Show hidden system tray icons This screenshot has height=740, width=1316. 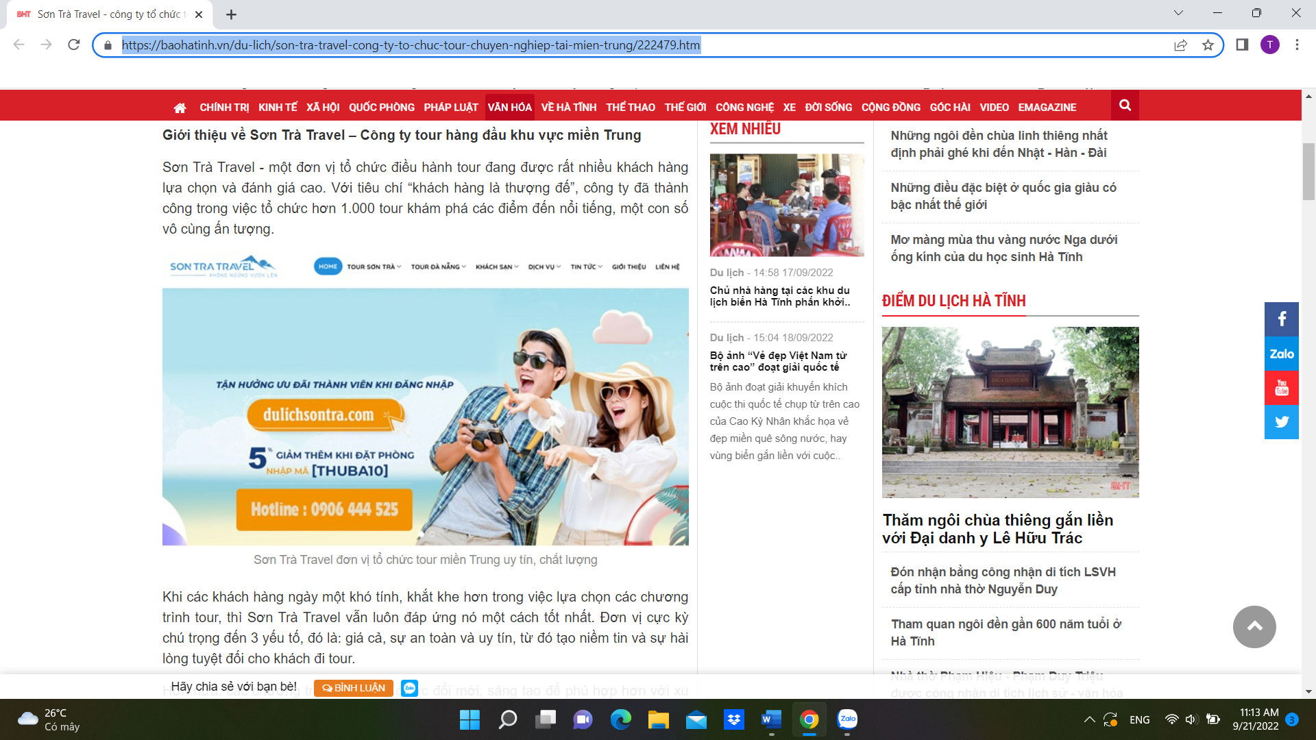[x=1089, y=719]
